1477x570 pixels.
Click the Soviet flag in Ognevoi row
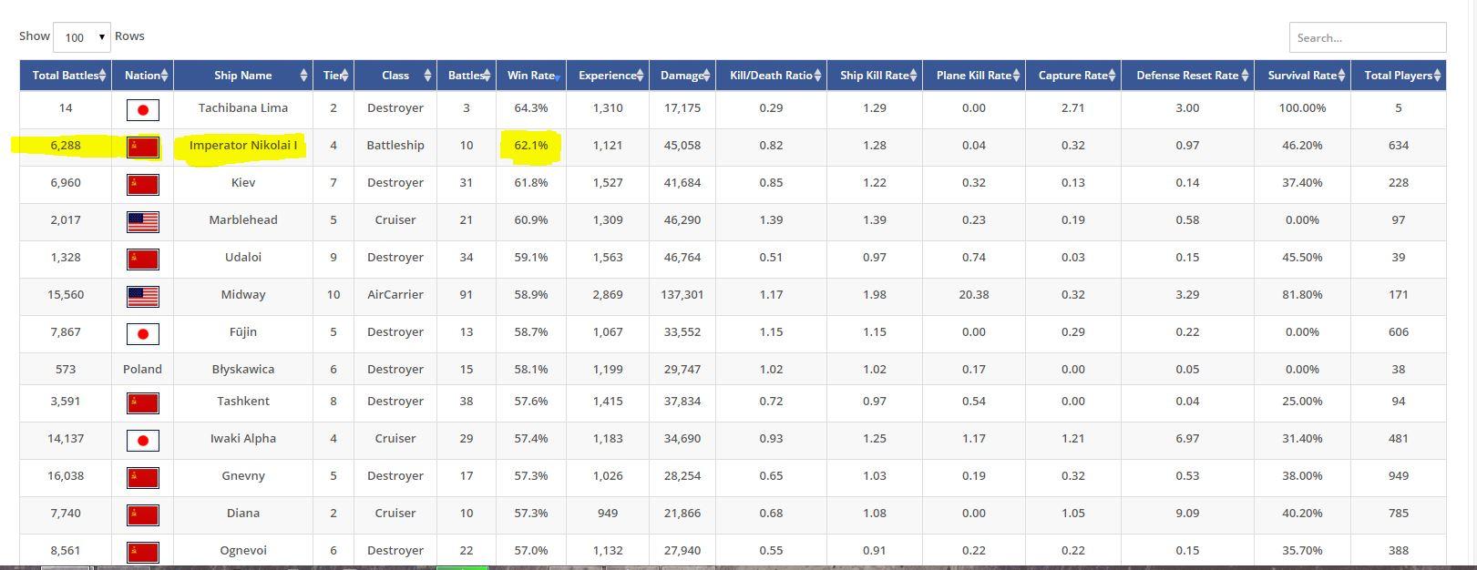(142, 553)
